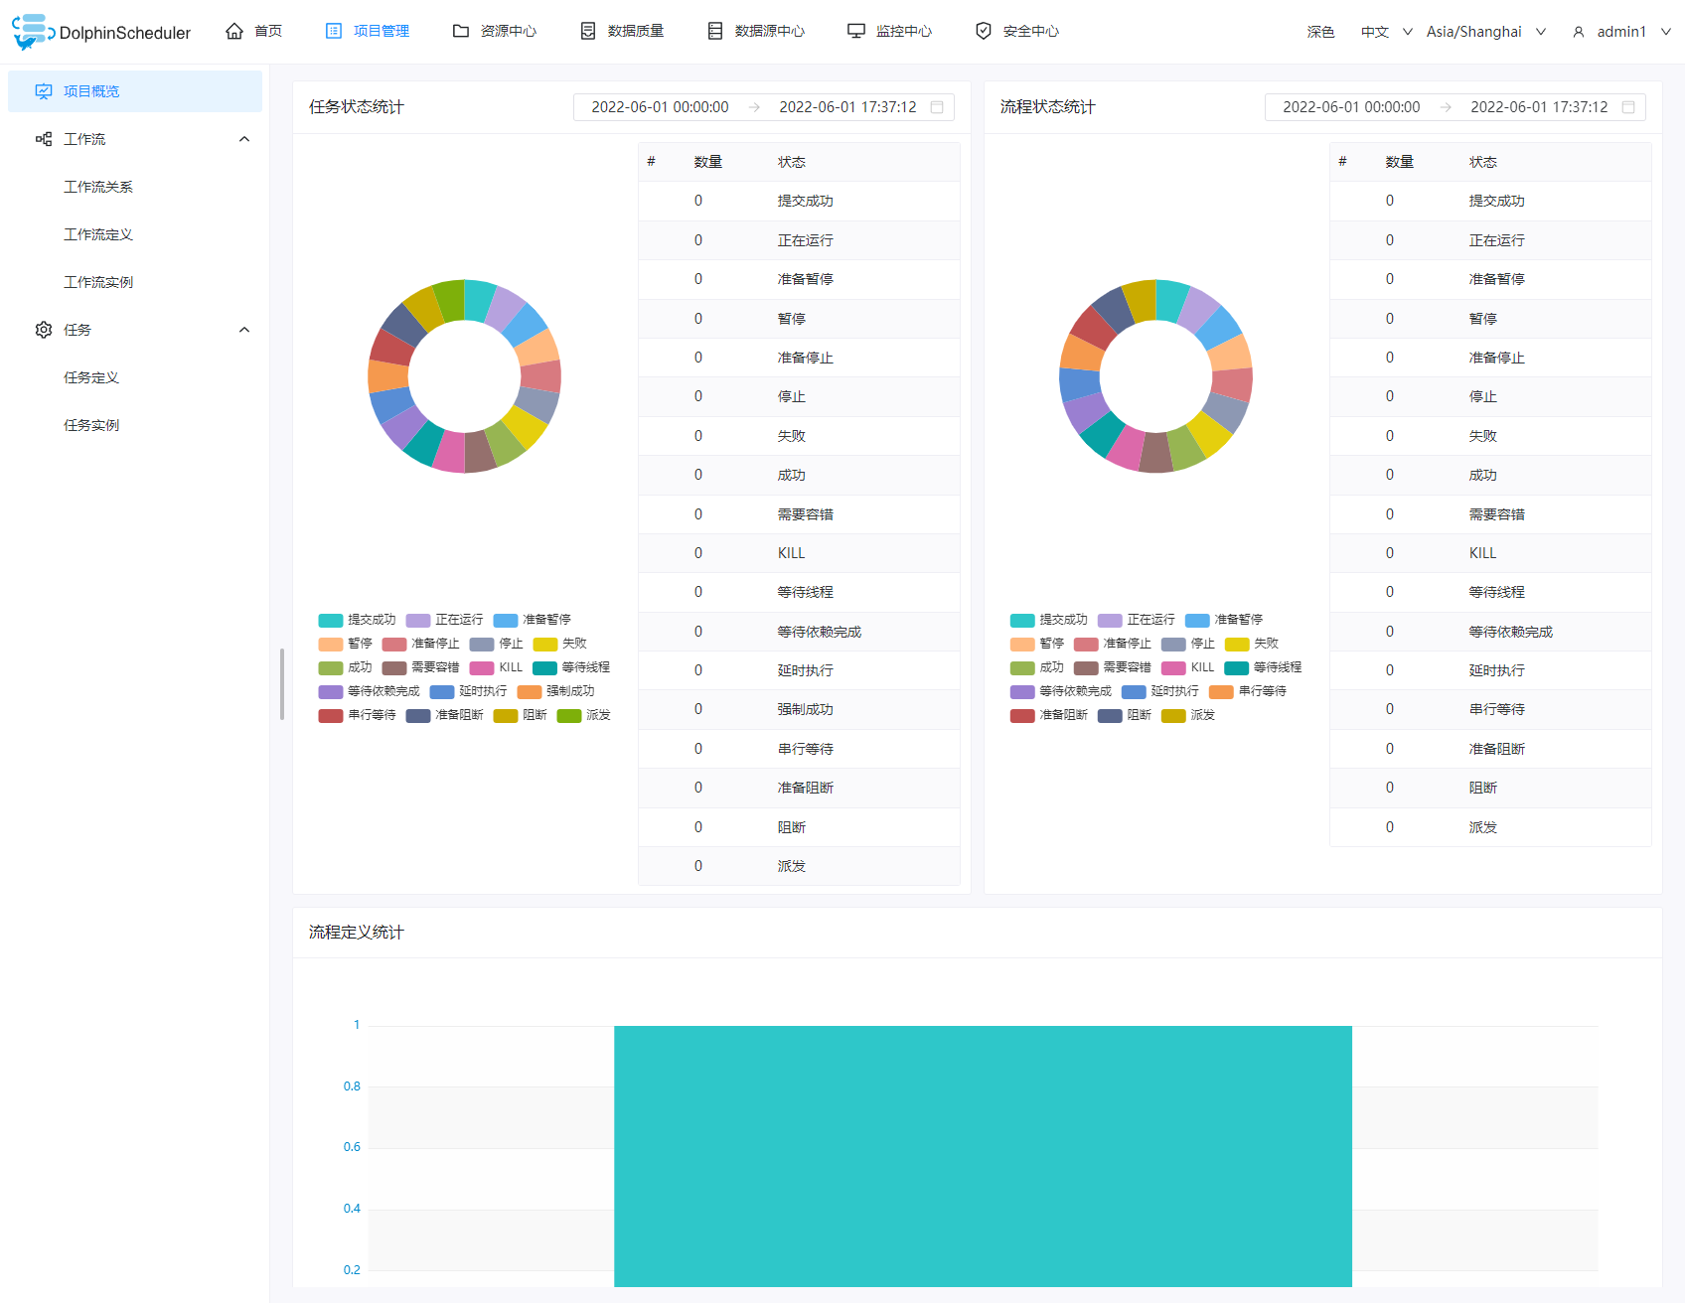1685x1303 pixels.
Task: Toggle 强制成功 legend swatch in task status chart
Action: 530,691
